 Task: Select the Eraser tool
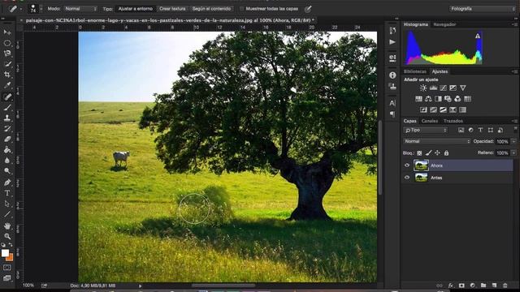pyautogui.click(x=7, y=139)
